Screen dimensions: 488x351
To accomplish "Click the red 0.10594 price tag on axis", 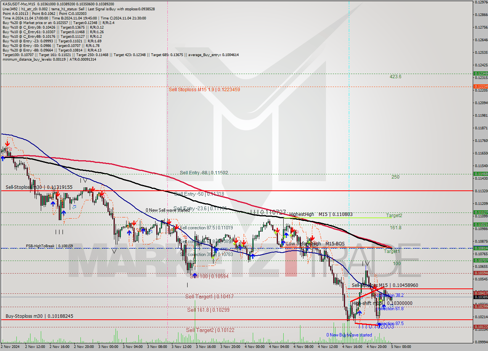I will [480, 273].
